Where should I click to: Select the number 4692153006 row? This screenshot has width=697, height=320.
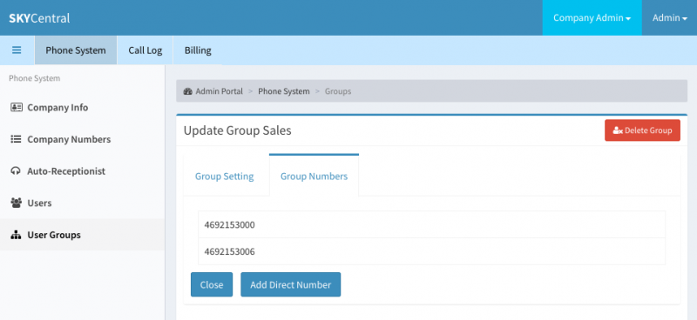[431, 251]
